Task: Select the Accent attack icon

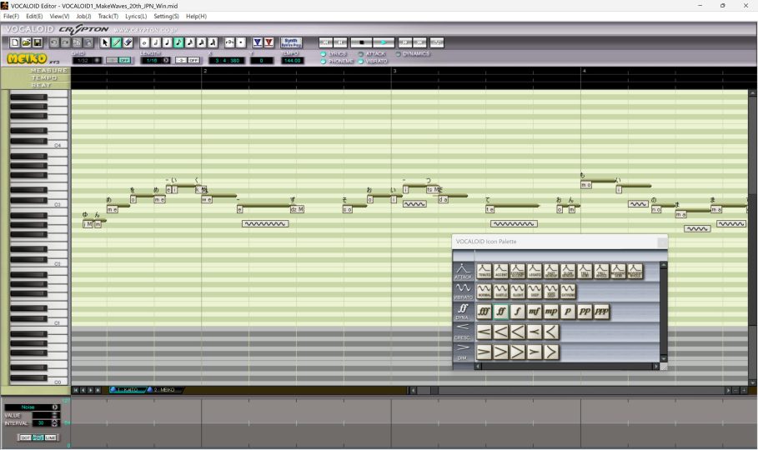Action: pyautogui.click(x=500, y=271)
